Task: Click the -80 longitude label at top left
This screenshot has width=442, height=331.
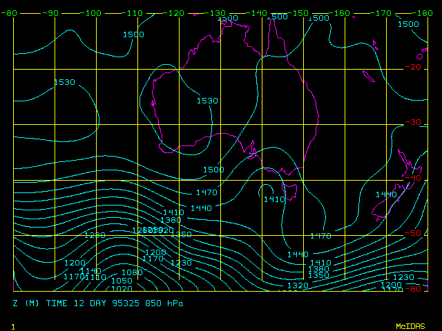Action: pyautogui.click(x=9, y=13)
